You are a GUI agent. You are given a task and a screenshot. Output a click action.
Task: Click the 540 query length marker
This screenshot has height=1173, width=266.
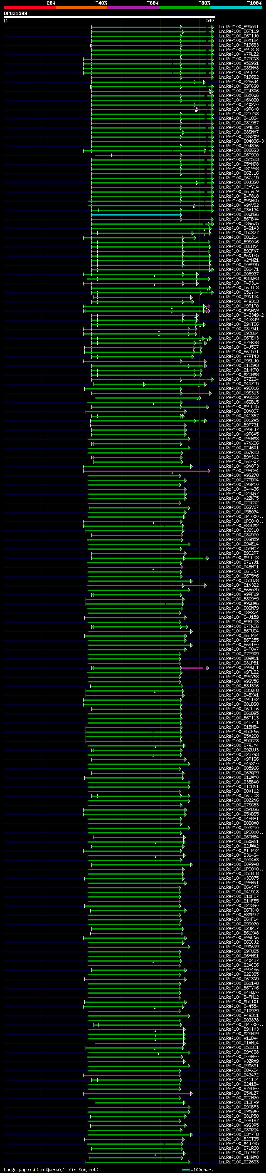[209, 20]
